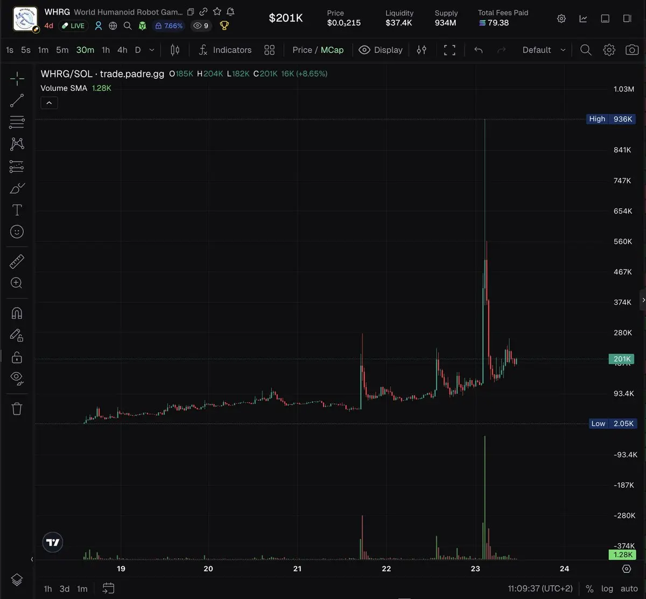Screen dimensions: 646x599
Task: Select the ruler measure tool
Action: [x=17, y=262]
